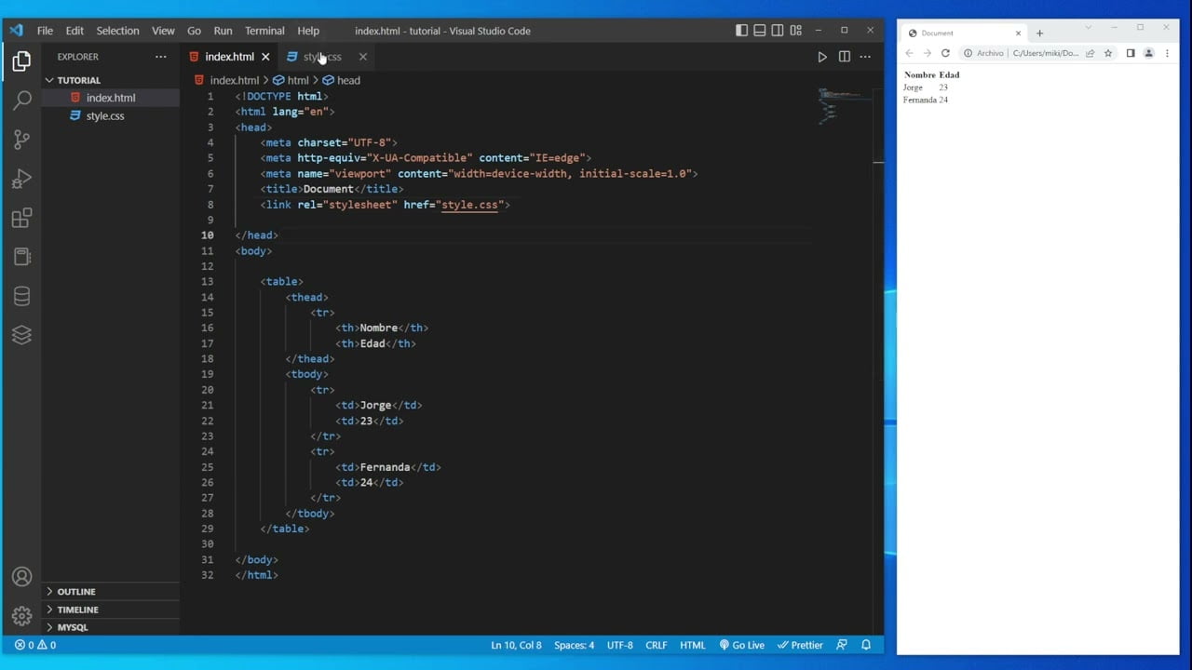This screenshot has height=670, width=1192.
Task: Toggle the primary side bar layout
Action: pyautogui.click(x=741, y=31)
